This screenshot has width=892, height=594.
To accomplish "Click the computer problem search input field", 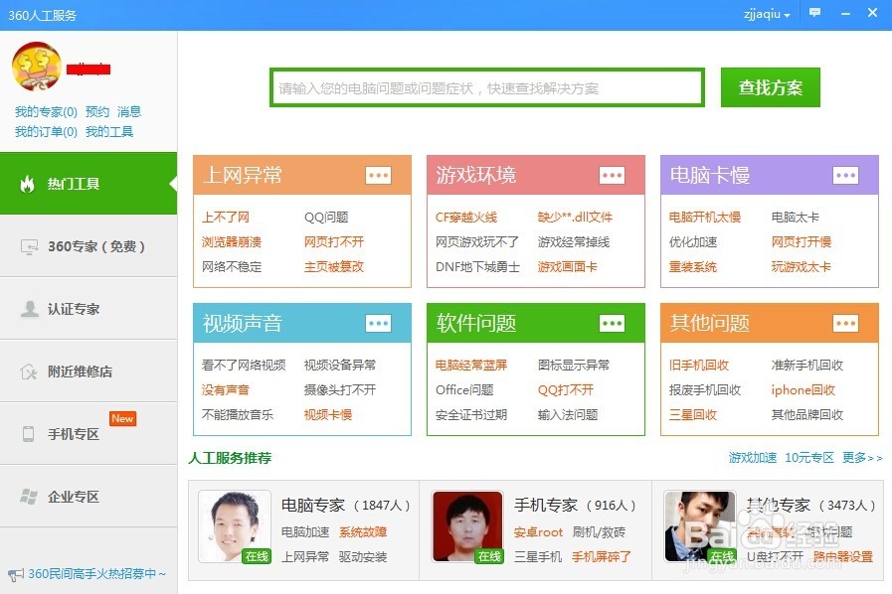I will point(485,87).
